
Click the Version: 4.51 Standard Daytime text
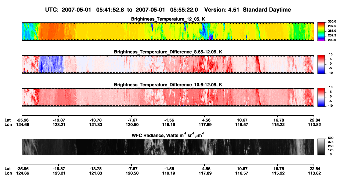click(x=248, y=10)
